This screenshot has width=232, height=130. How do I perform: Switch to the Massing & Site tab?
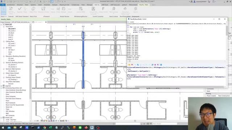pyautogui.click(x=65, y=5)
